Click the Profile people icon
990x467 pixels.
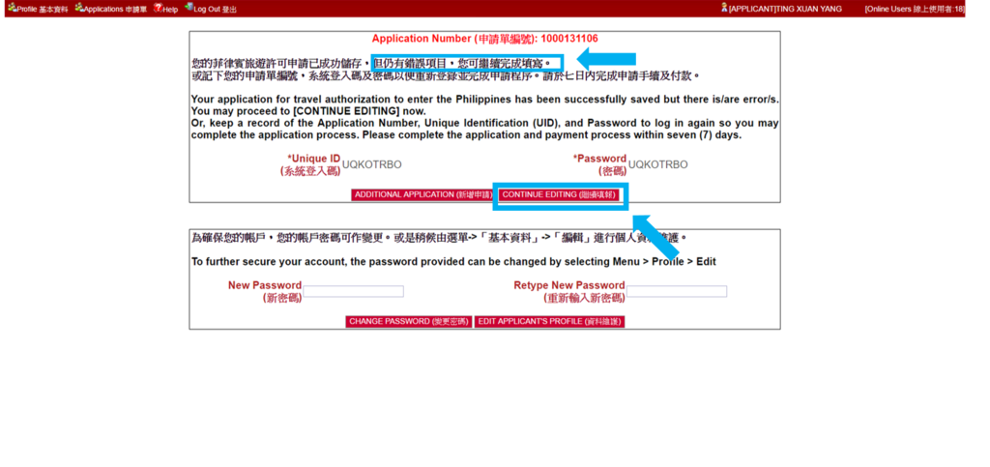click(12, 8)
